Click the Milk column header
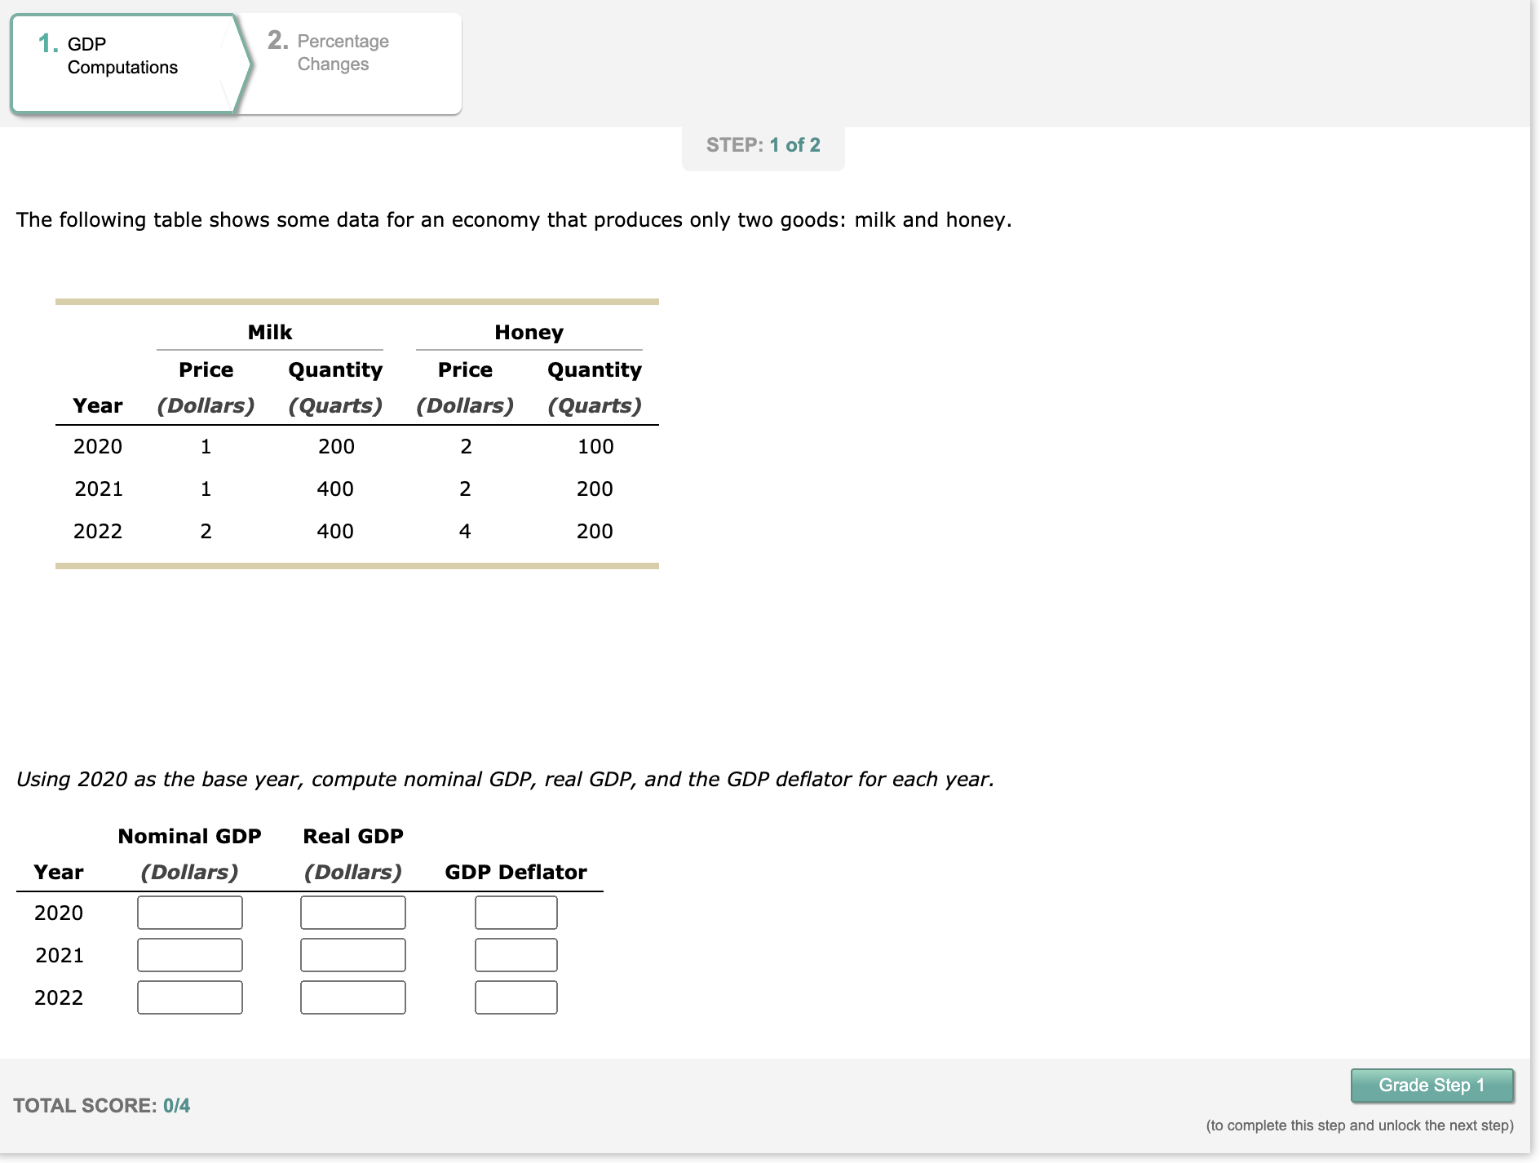The image size is (1540, 1163). [269, 332]
